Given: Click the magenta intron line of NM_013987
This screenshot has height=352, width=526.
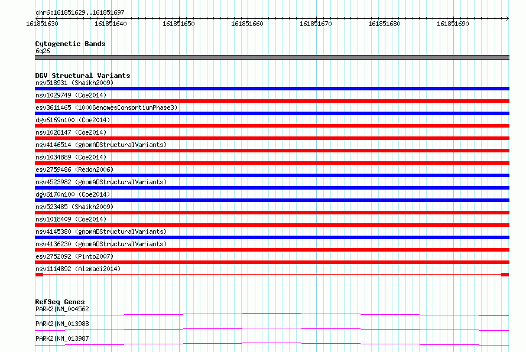Looking at the screenshot, I should tap(272, 343).
